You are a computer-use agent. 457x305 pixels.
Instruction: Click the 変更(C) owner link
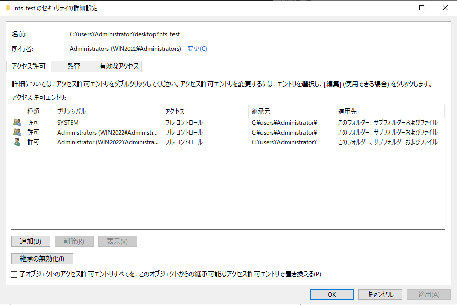pos(197,49)
